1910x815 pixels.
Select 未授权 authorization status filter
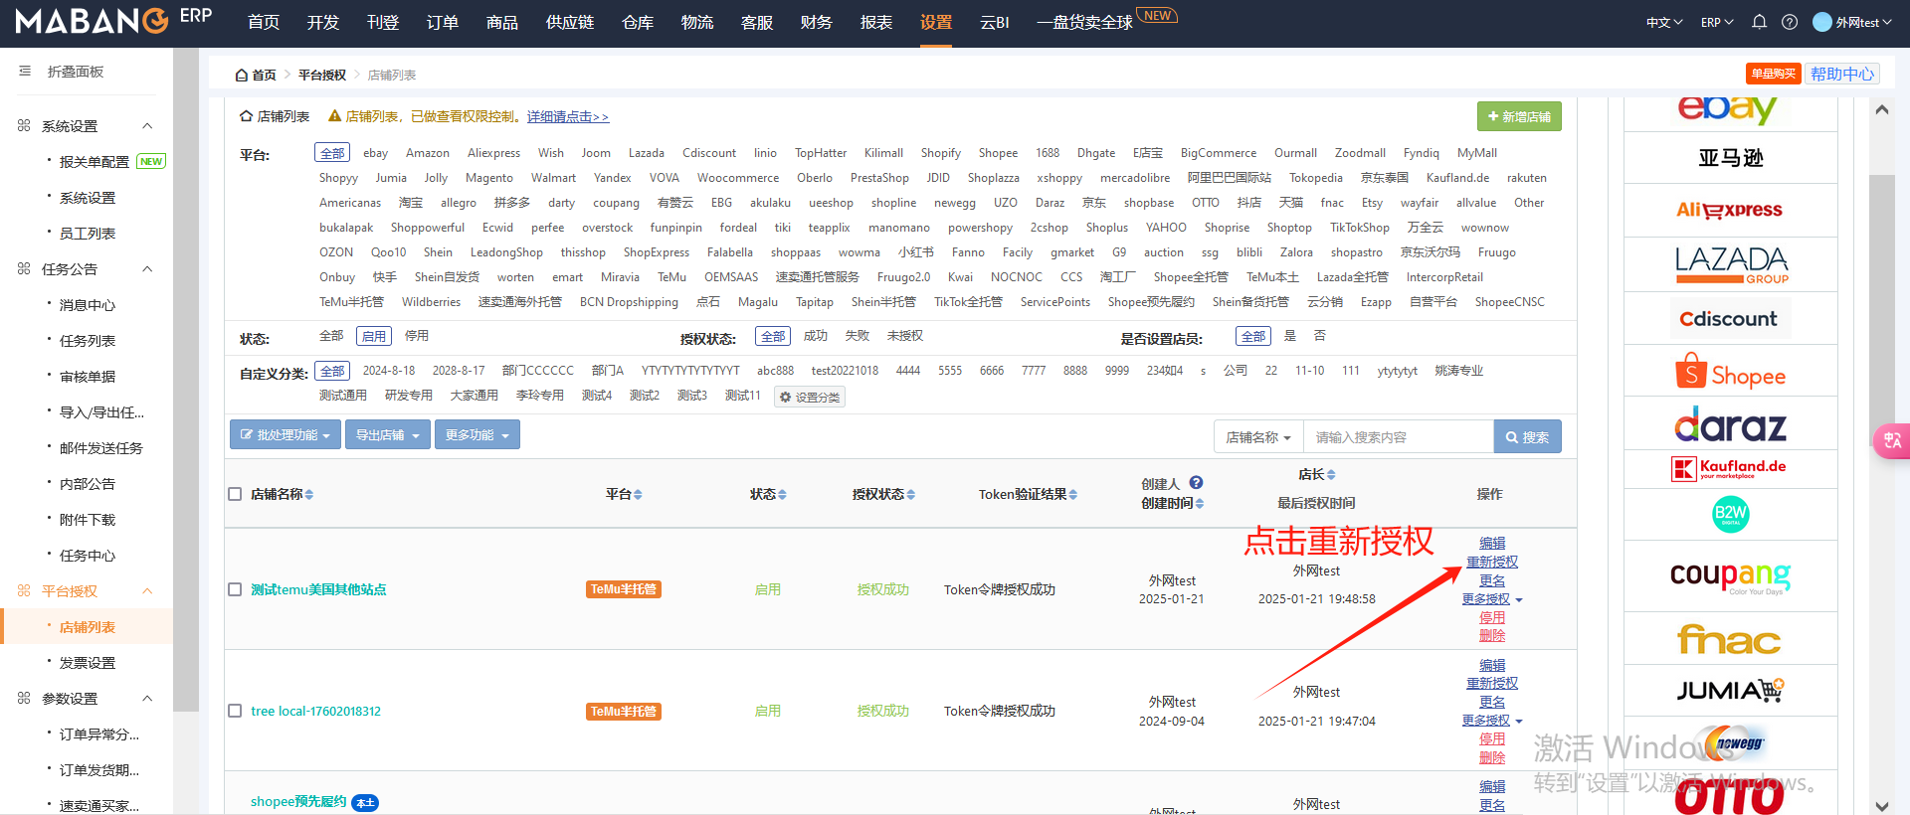click(905, 336)
